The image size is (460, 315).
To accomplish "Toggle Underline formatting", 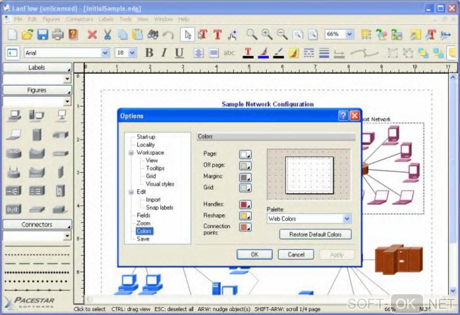I will pos(179,53).
